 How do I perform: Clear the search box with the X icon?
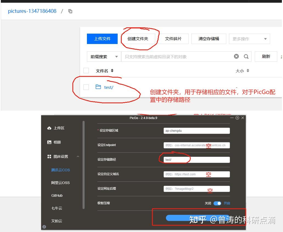point(236,57)
